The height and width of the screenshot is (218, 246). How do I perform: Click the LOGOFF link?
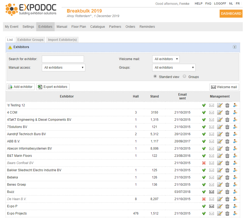220,4
